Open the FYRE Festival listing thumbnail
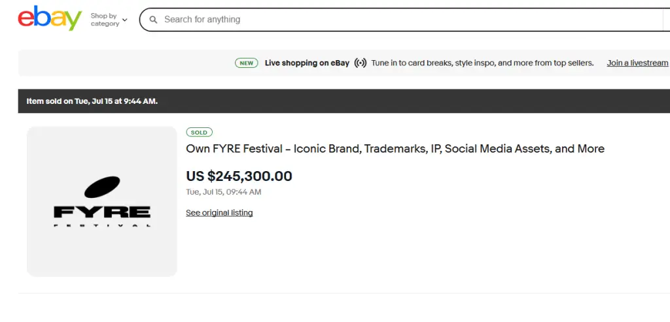The height and width of the screenshot is (322, 670). point(101,201)
